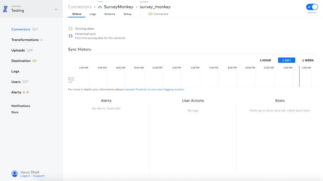Select the 1 DAY time range

tap(286, 60)
